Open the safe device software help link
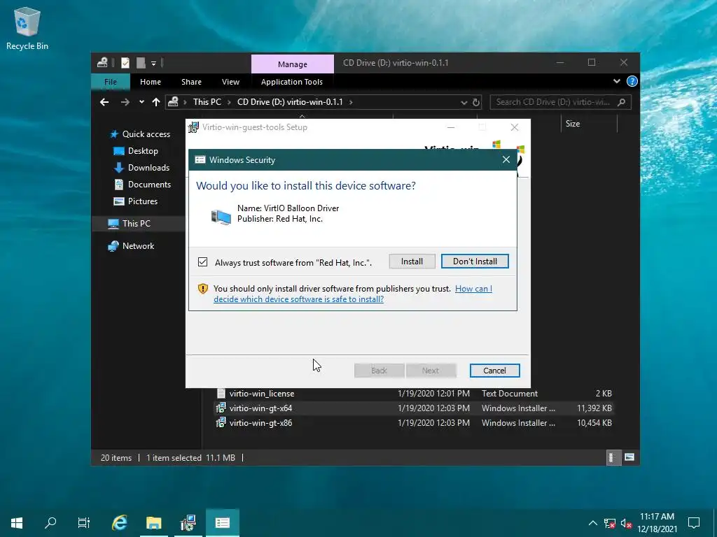Screen dimensions: 717x537 click(353, 294)
